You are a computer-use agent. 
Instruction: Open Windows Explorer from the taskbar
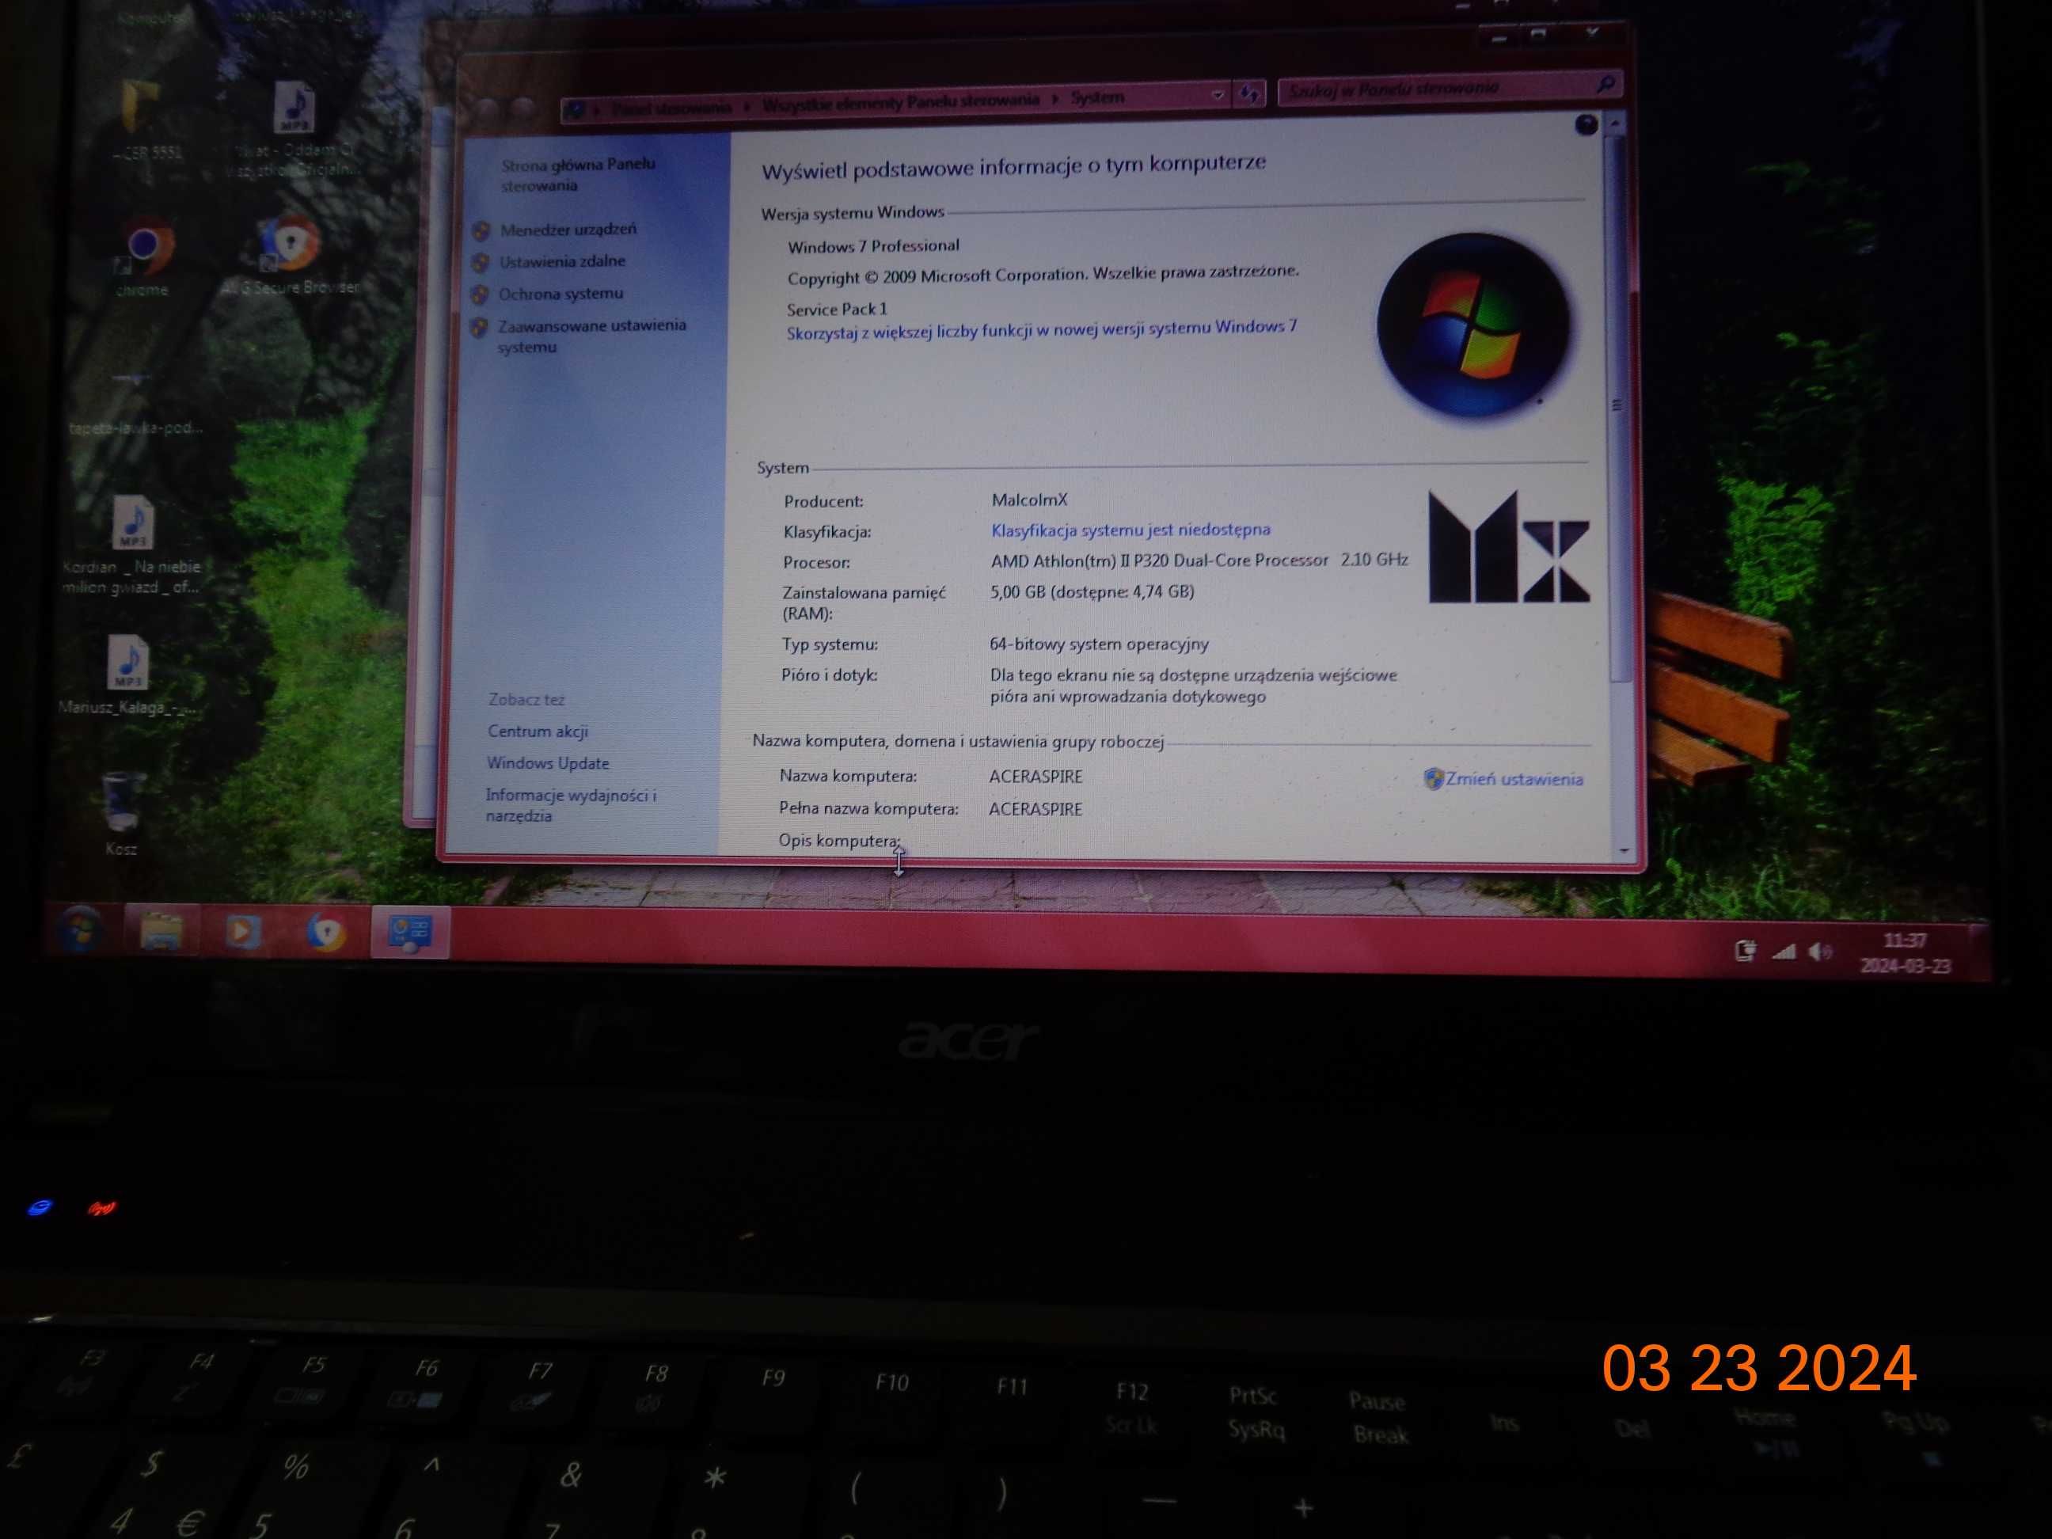tap(161, 931)
